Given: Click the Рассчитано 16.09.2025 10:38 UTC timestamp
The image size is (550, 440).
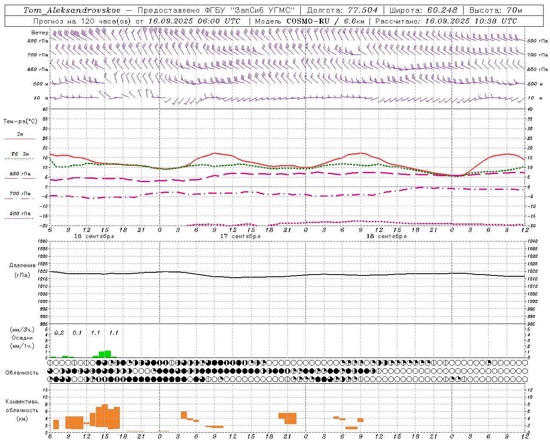Looking at the screenshot, I should point(446,21).
